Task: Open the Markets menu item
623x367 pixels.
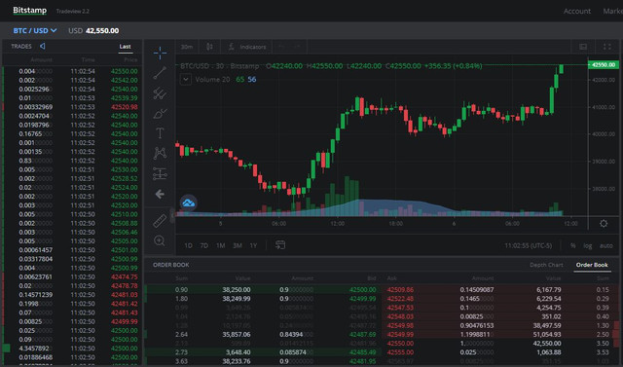Action: (x=612, y=11)
